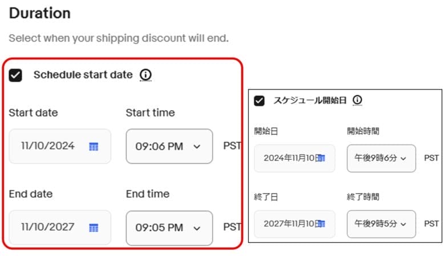Click the PST label beside Start time
445x256 pixels.
232,146
